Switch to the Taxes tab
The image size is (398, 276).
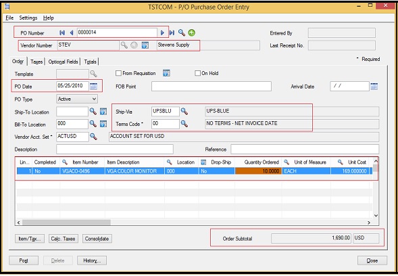pos(36,62)
